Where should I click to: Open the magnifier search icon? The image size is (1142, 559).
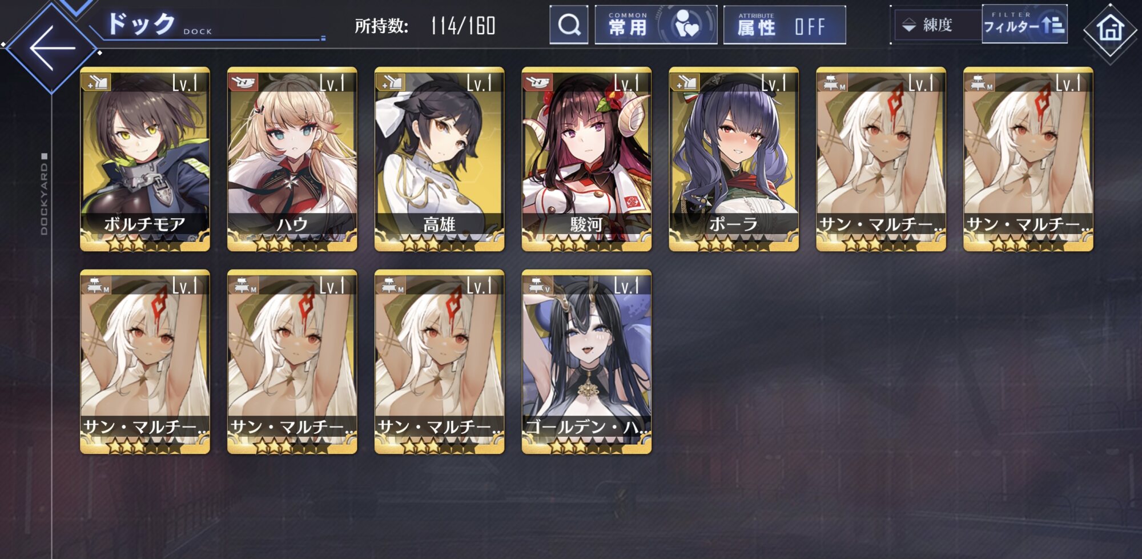(x=569, y=25)
